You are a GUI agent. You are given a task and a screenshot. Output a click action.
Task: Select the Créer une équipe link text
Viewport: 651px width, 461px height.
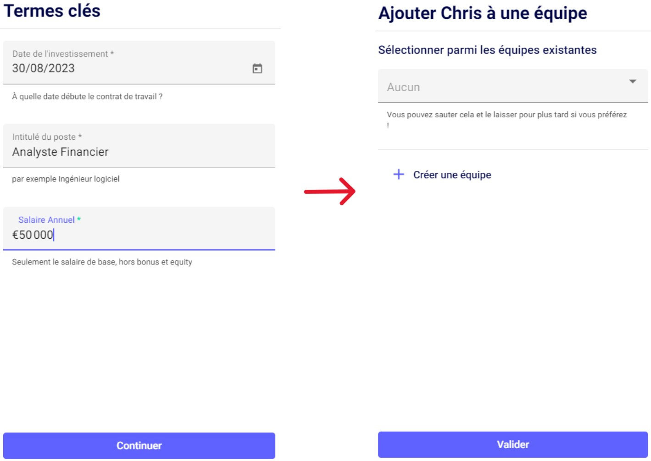pos(452,175)
